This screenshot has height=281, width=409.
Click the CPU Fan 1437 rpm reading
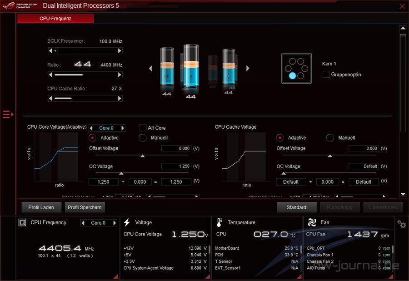[x=368, y=235]
